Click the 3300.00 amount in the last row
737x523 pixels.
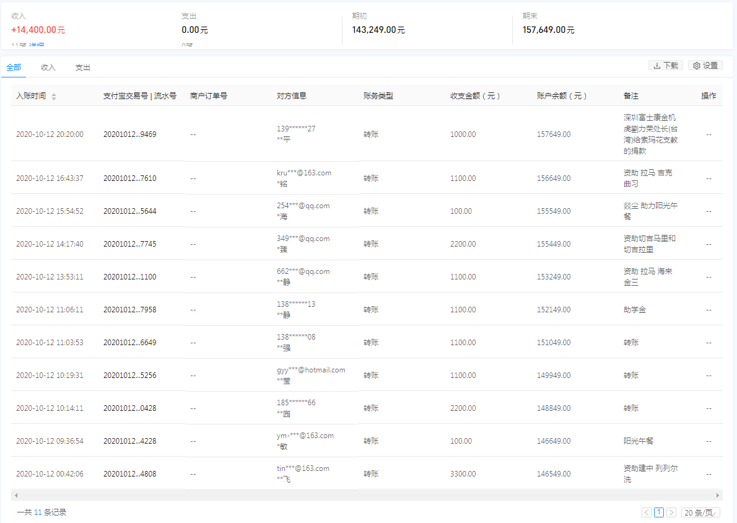[463, 474]
